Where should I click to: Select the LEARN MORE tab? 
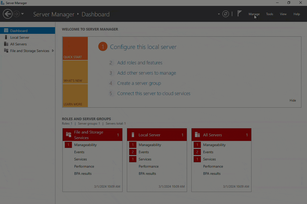click(x=75, y=96)
